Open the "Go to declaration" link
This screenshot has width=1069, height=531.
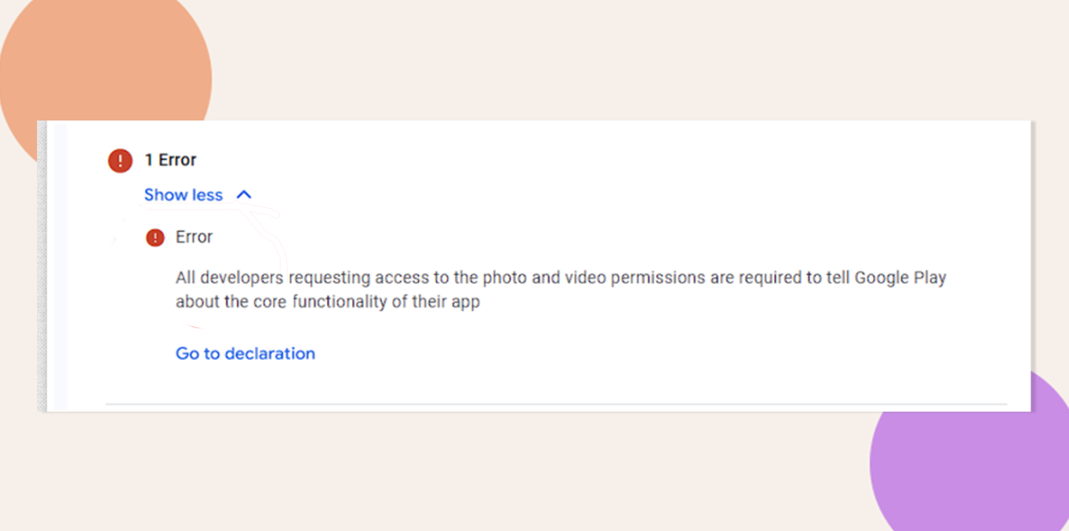[245, 353]
